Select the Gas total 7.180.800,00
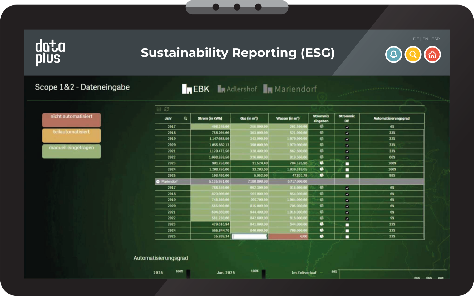This screenshot has height=296, width=474. [x=249, y=181]
